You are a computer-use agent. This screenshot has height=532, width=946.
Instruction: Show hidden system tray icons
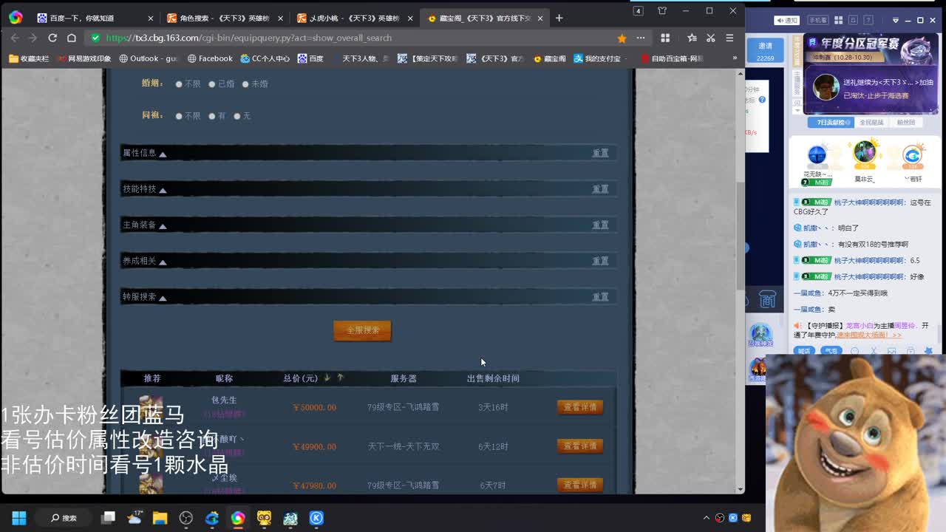click(707, 518)
